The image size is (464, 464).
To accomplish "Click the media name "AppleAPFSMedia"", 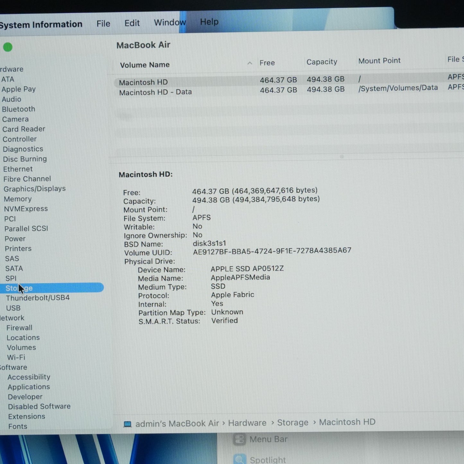I will click(x=241, y=277).
